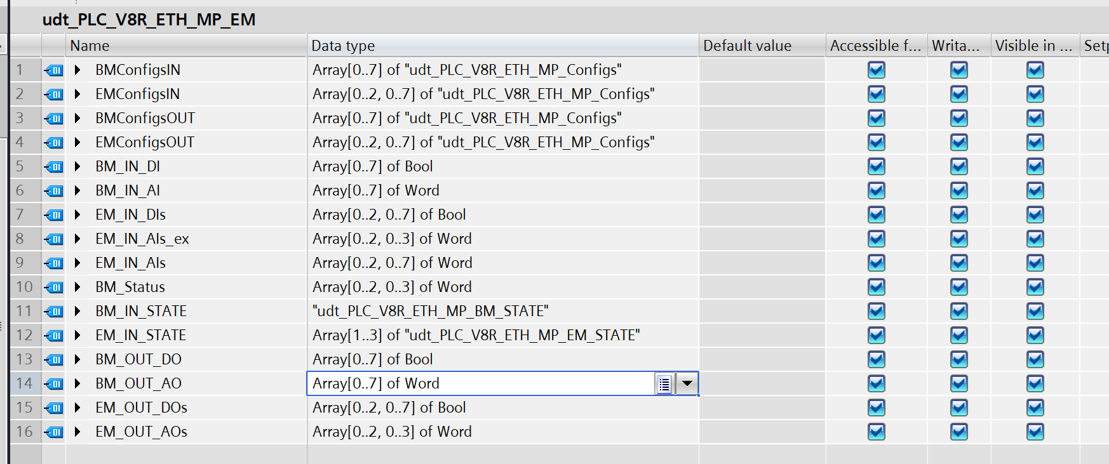
Task: Select row number 10 header
Action: coord(24,287)
